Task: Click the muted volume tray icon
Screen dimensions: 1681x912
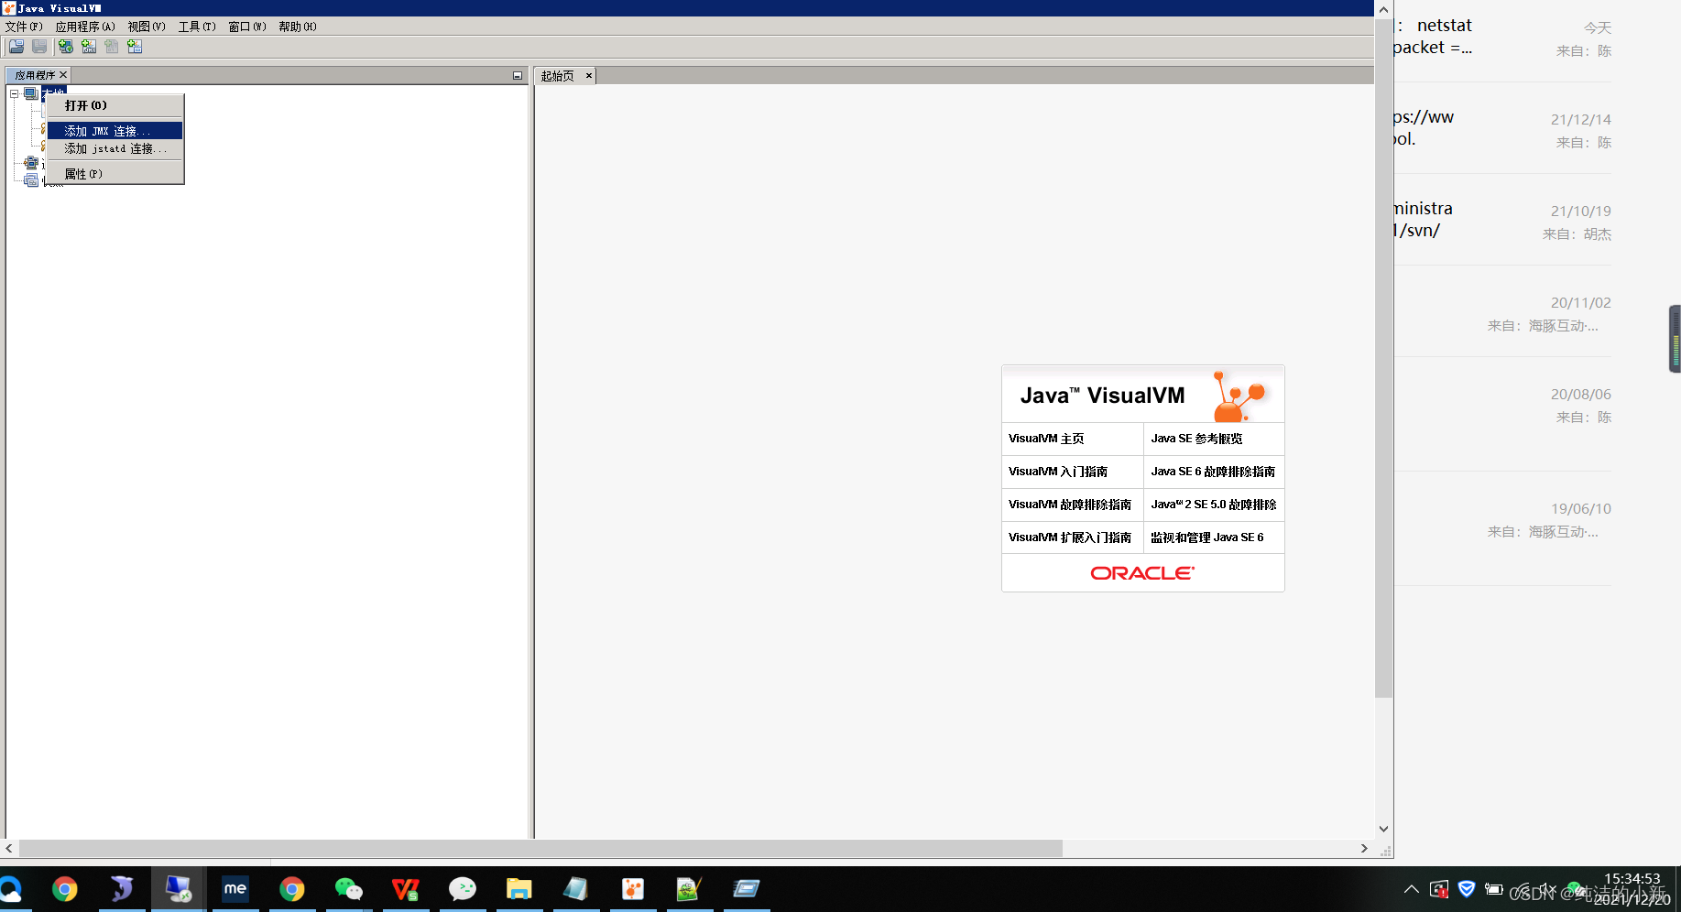Action: [x=1547, y=889]
